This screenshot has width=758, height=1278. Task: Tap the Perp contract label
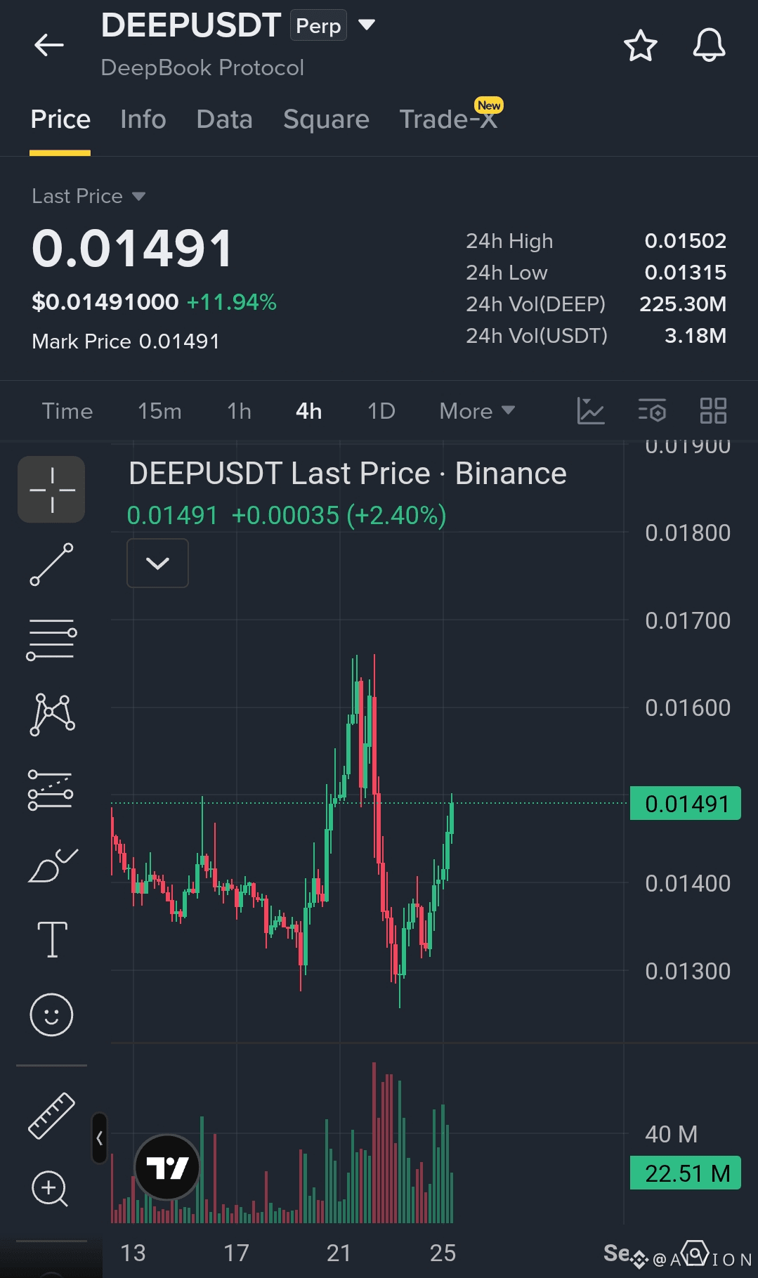click(318, 25)
